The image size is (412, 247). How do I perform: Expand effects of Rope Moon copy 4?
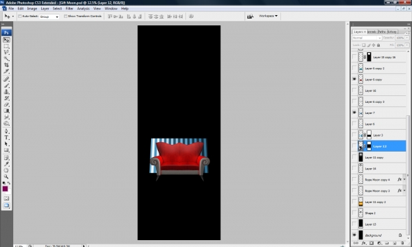coord(404,180)
